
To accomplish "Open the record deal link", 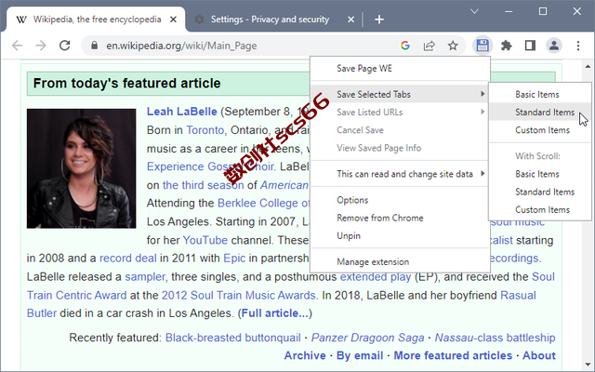I will coord(128,259).
